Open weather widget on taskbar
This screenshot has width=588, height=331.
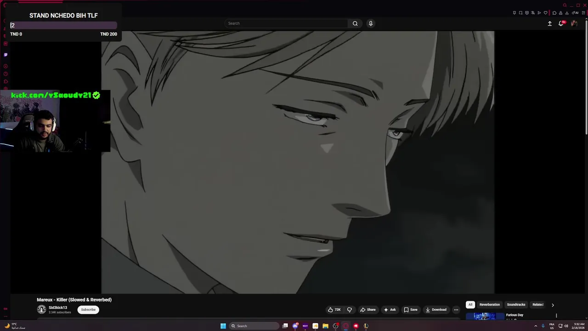(15, 326)
